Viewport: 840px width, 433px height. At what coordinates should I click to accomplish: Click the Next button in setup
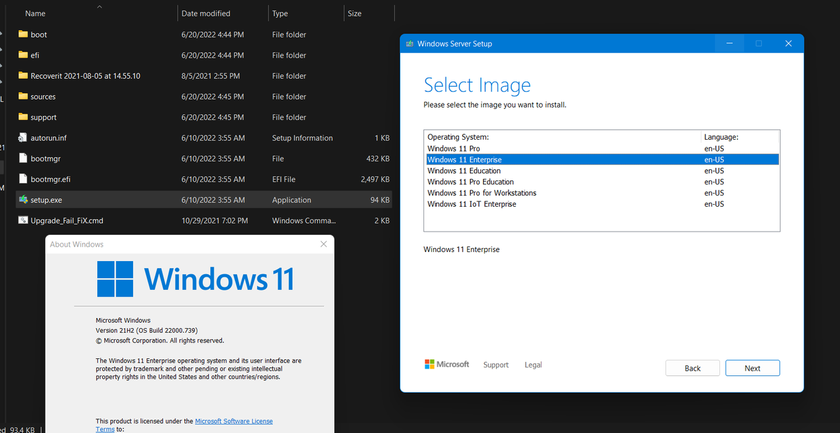(753, 368)
